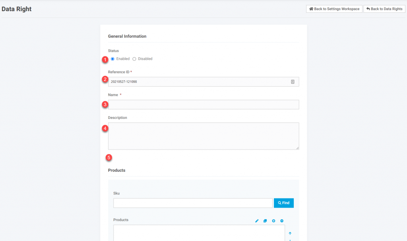Click the icon inside the Reference ID field

point(293,82)
